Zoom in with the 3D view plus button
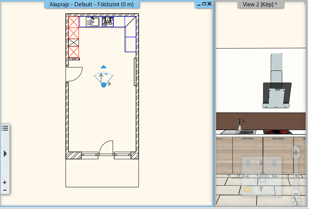Image resolution: width=309 pixels, height=209 pixels. pos(296,153)
